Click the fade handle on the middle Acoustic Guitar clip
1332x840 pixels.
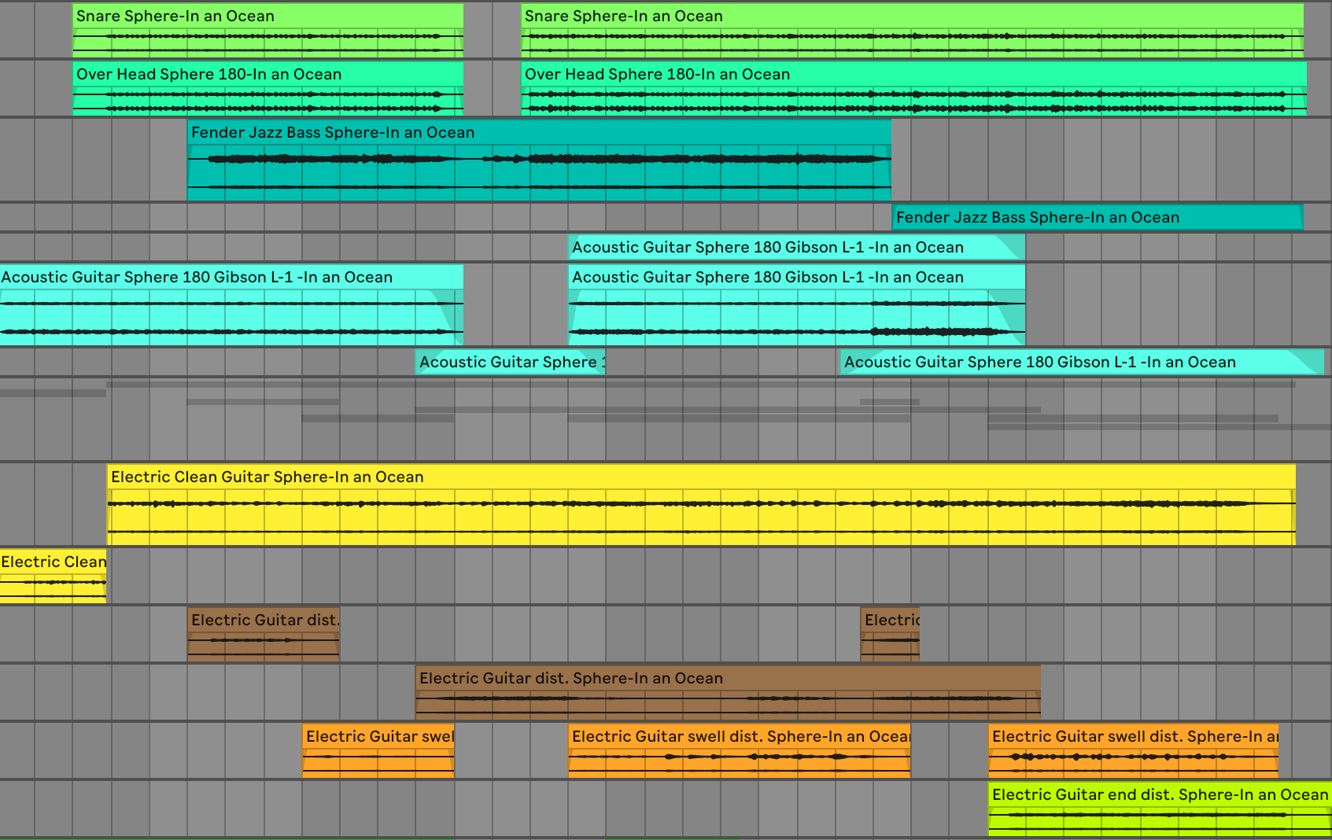click(x=988, y=293)
